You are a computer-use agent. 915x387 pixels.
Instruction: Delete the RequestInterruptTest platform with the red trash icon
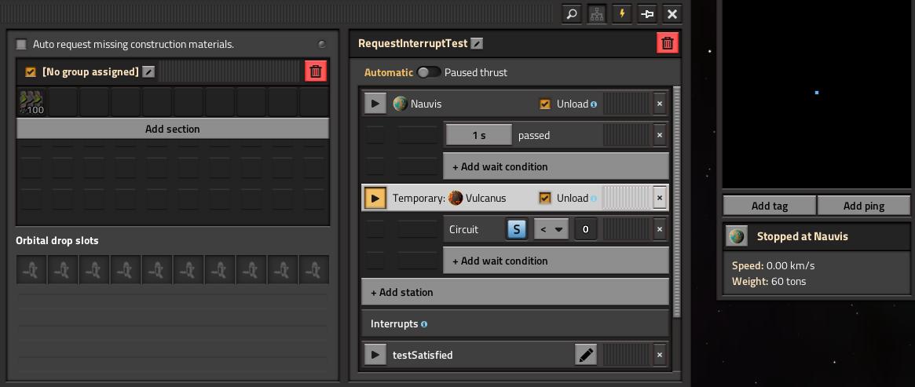pyautogui.click(x=668, y=43)
